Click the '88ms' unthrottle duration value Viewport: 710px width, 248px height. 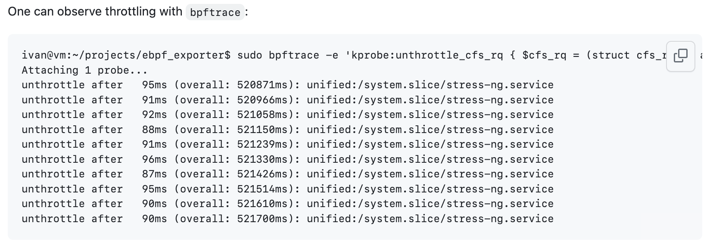154,130
